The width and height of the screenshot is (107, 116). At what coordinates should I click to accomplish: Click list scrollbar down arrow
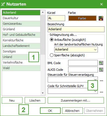(43, 93)
